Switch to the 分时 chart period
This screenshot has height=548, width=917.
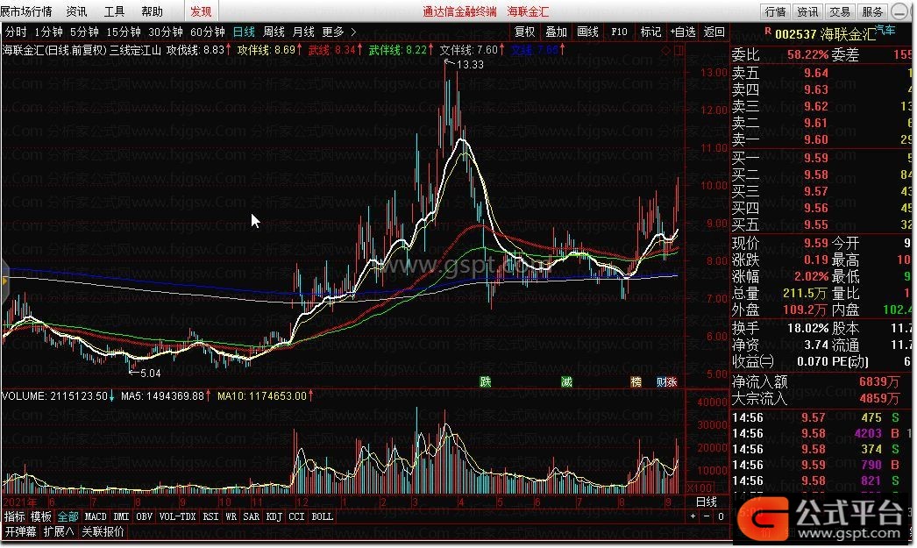[x=16, y=32]
